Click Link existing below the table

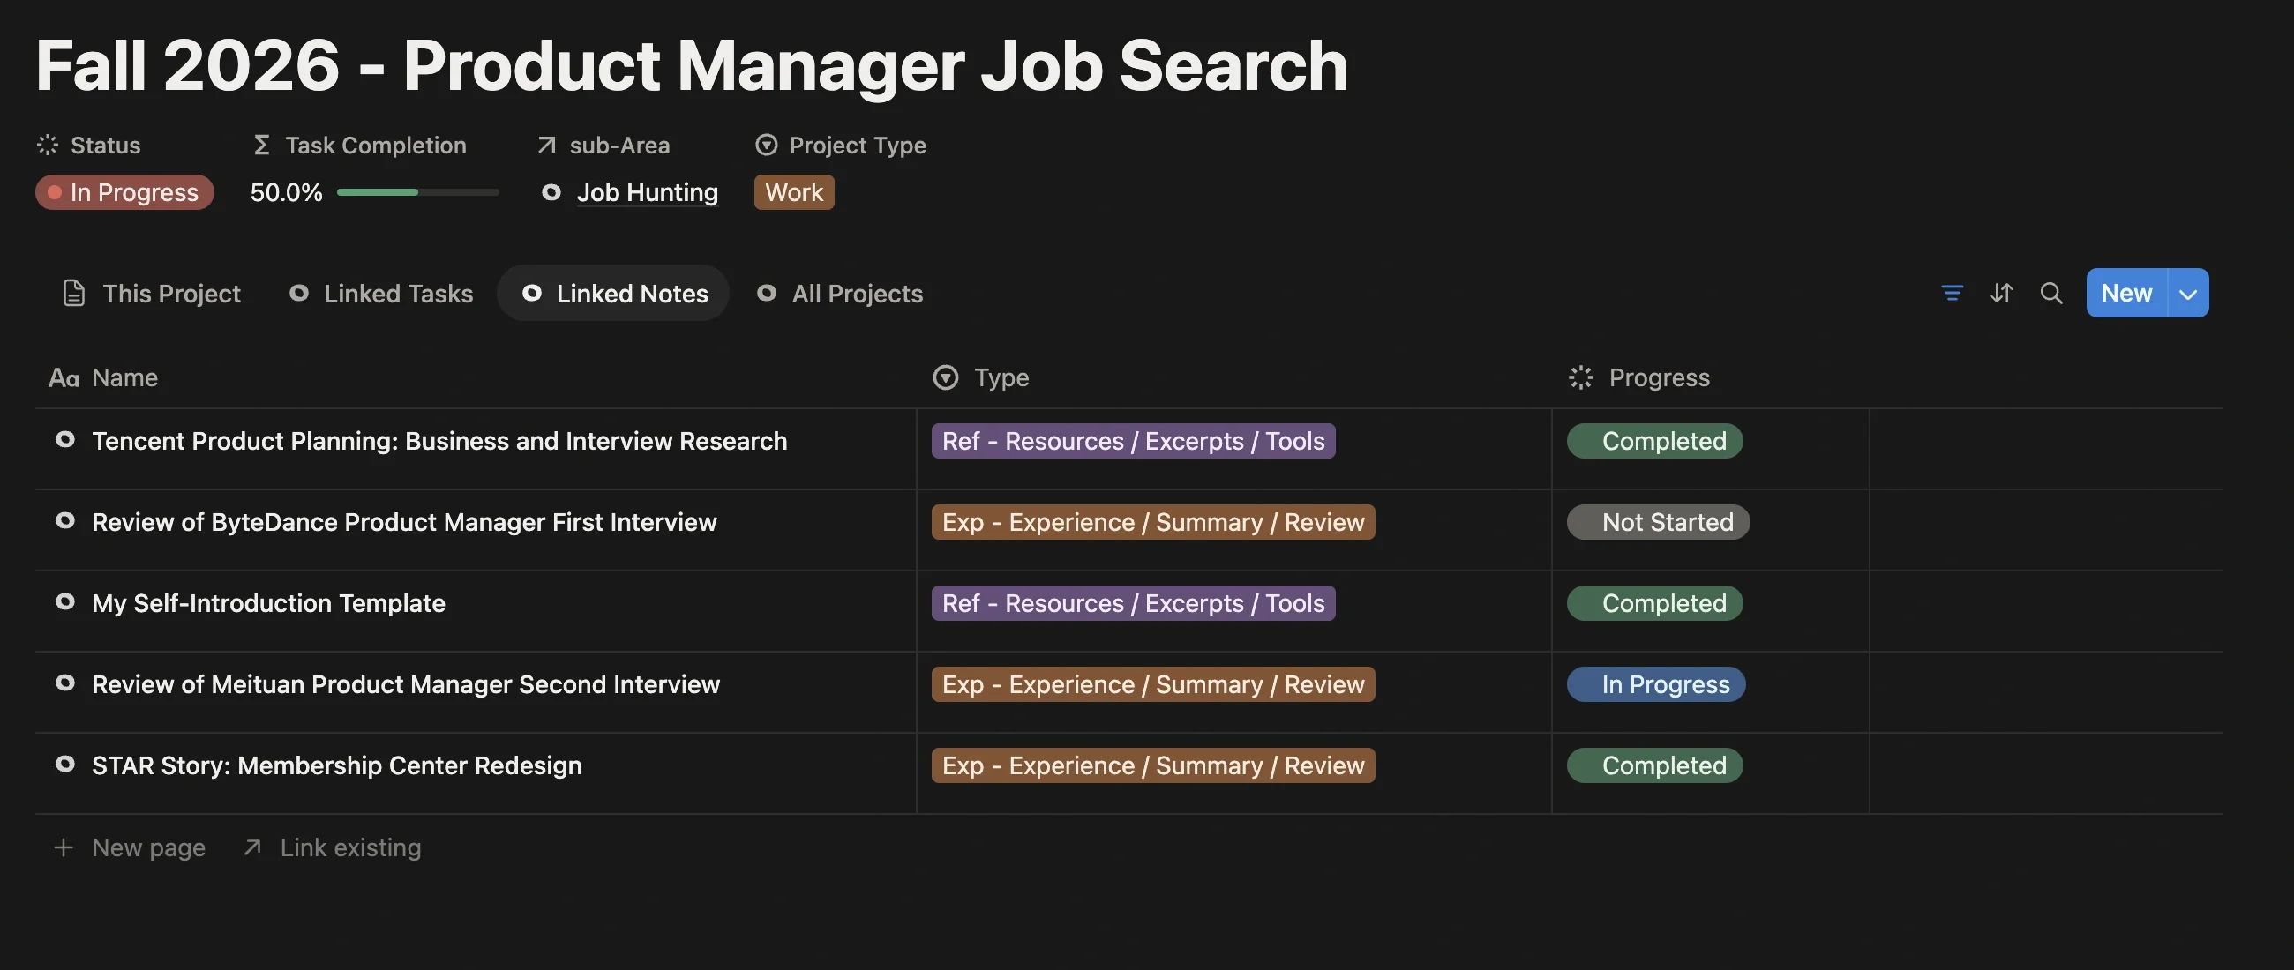tap(332, 847)
